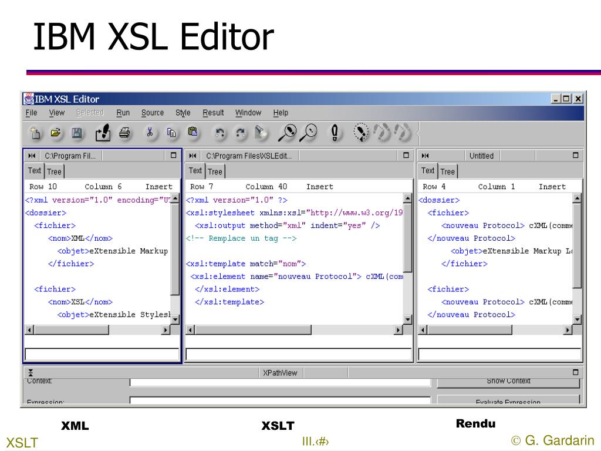601x451 pixels.
Task: Click the up scroll arrow in the stylesheet pane
Action: (x=407, y=198)
